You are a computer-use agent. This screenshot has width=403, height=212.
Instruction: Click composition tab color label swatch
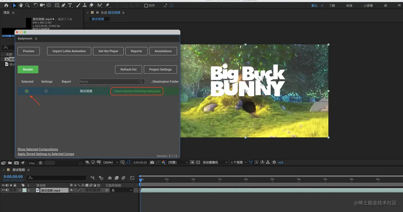[92, 12]
